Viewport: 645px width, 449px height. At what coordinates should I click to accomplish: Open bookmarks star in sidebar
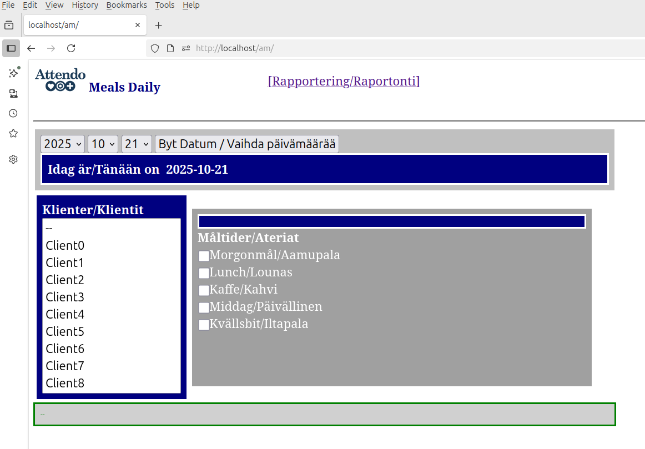pos(13,133)
